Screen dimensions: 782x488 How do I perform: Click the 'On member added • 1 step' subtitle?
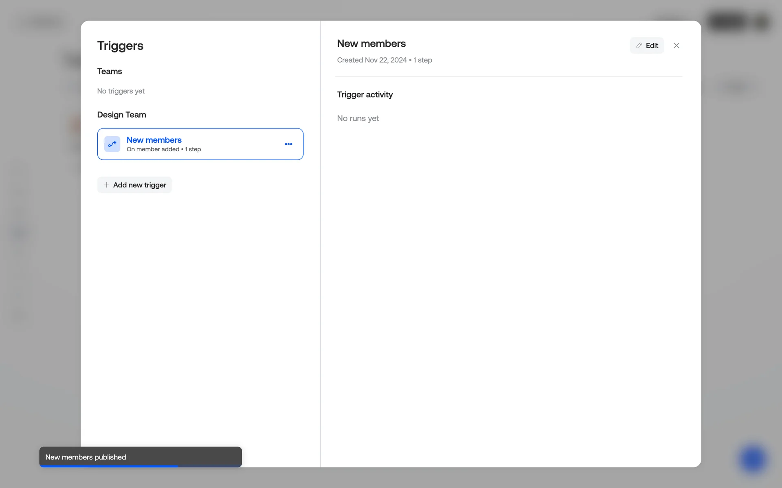(163, 149)
